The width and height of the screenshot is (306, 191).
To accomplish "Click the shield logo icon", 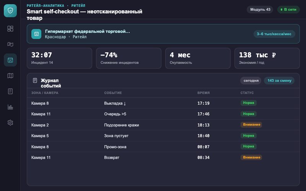I will [10, 11].
